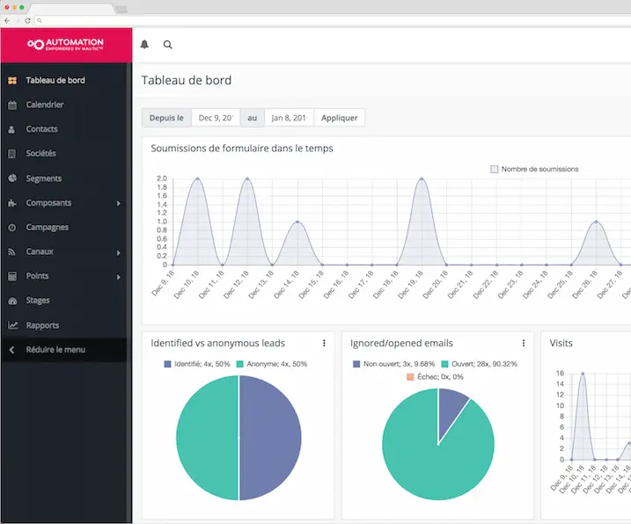This screenshot has width=631, height=524.
Task: Click the Campagnes clock icon in sidebar
Action: [12, 228]
